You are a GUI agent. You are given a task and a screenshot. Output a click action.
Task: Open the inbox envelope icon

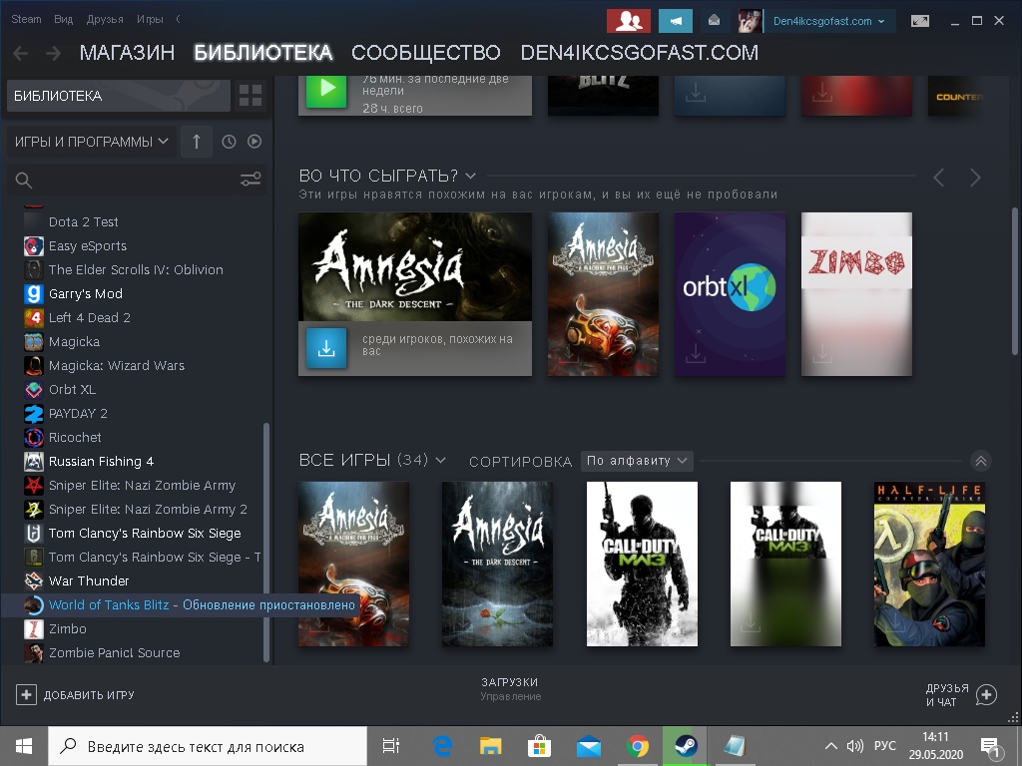click(x=714, y=21)
